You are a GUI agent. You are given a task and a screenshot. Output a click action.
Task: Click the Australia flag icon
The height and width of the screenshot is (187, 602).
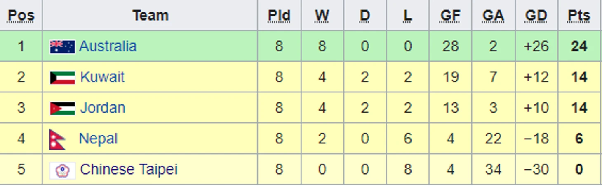(x=62, y=47)
